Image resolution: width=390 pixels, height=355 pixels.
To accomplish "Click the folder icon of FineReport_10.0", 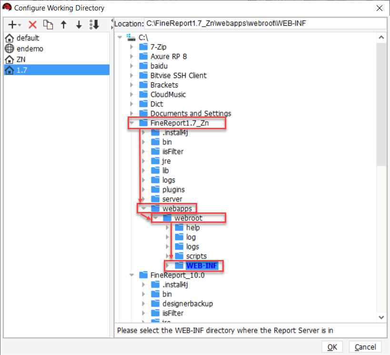I will click(x=143, y=275).
